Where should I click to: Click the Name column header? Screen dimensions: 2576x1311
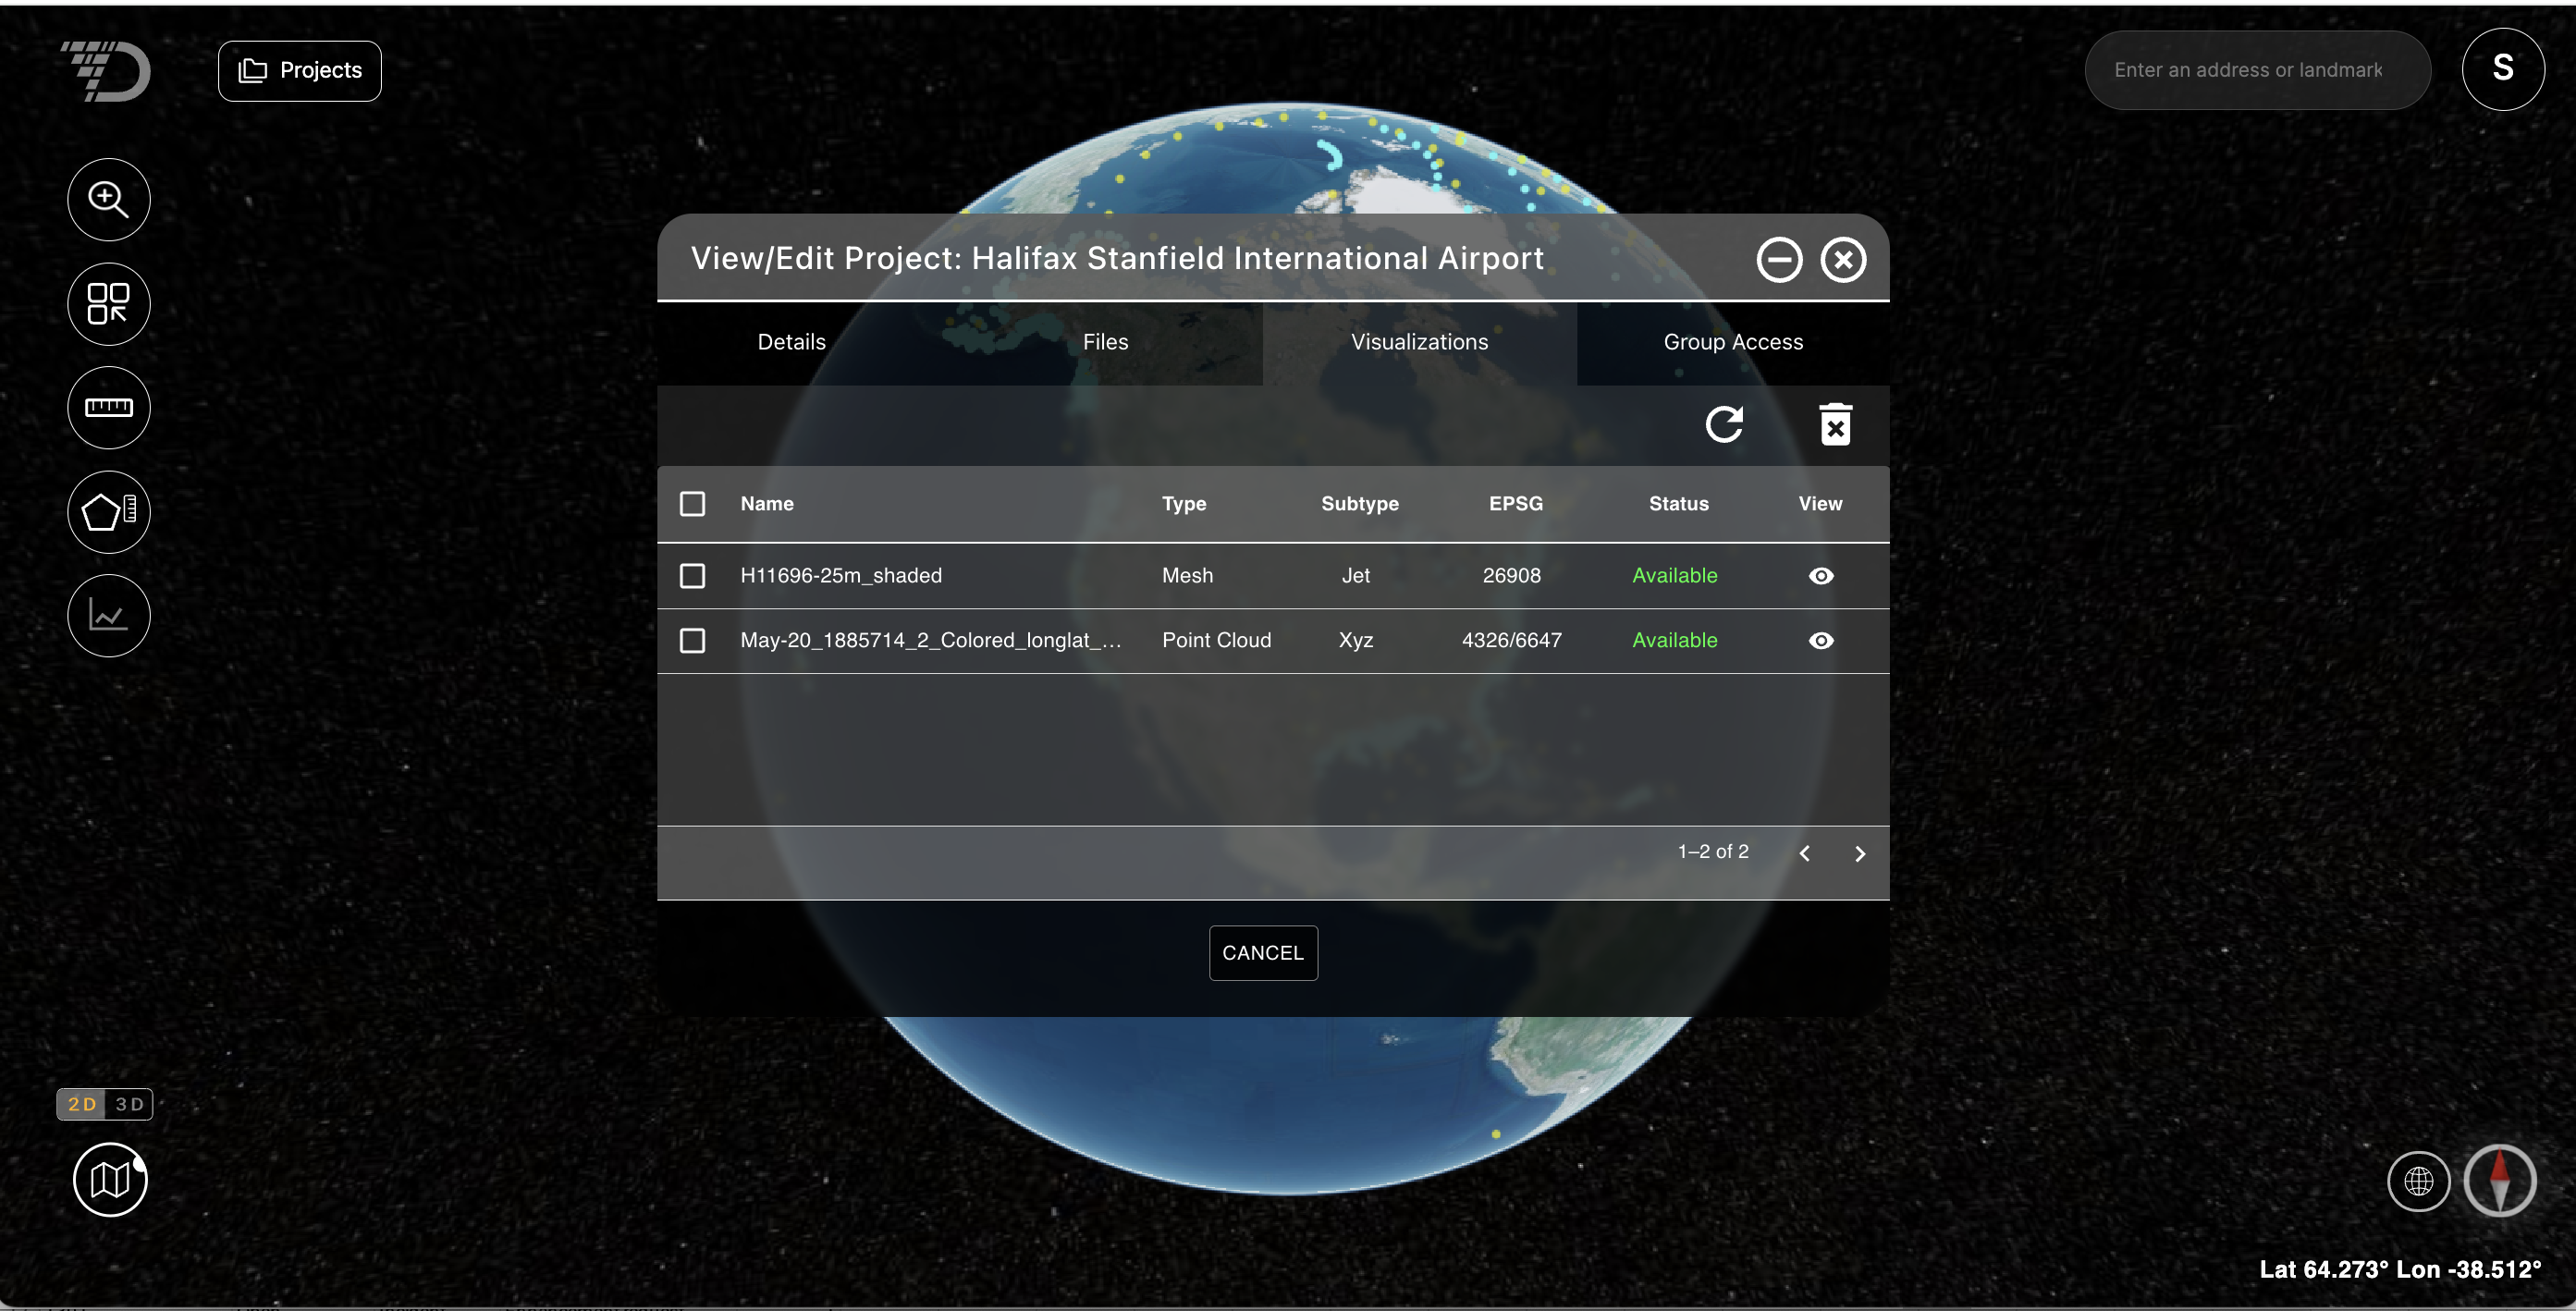pyautogui.click(x=767, y=504)
